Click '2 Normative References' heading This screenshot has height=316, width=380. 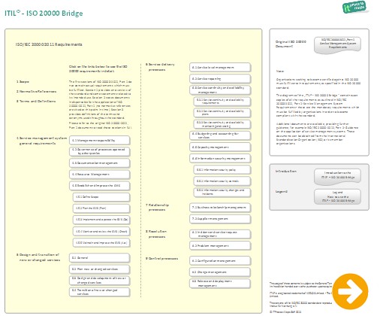pyautogui.click(x=36, y=92)
